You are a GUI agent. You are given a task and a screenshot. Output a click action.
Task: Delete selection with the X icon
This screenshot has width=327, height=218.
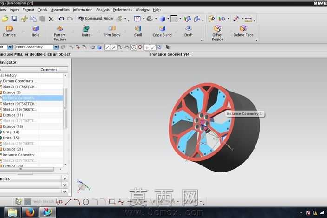pos(51,19)
